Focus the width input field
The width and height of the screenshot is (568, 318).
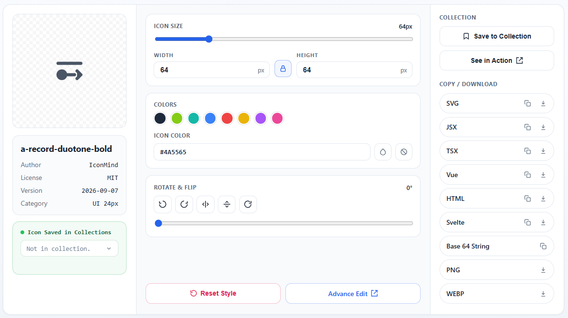(x=212, y=70)
